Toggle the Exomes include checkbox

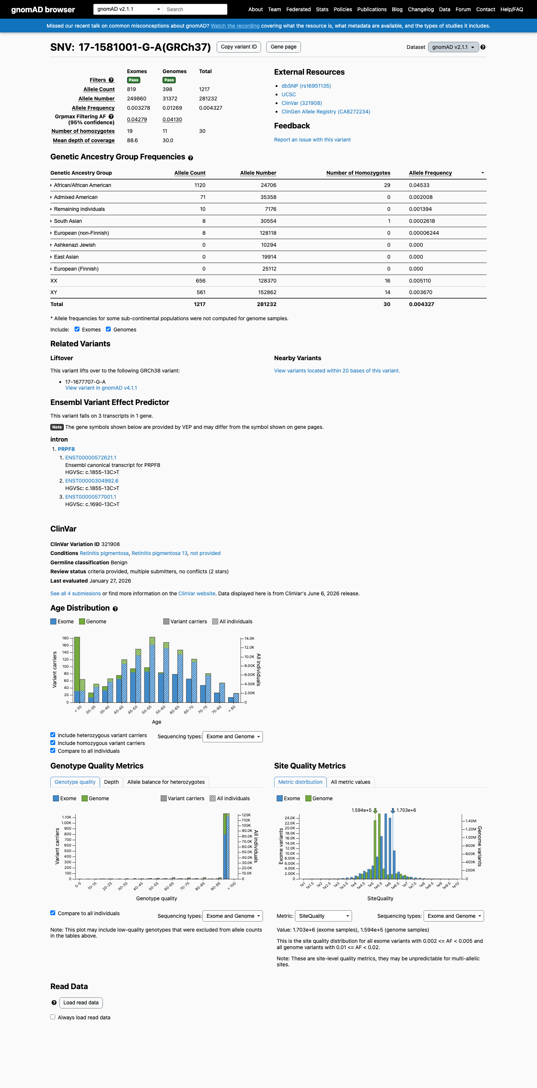point(77,330)
